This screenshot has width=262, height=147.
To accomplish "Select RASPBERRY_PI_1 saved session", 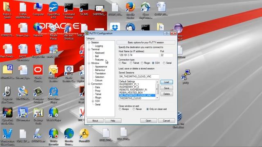I will click(129, 85).
